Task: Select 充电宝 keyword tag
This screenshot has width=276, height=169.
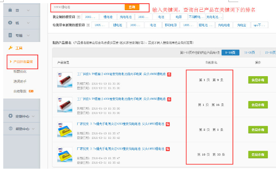Action: [x=242, y=25]
